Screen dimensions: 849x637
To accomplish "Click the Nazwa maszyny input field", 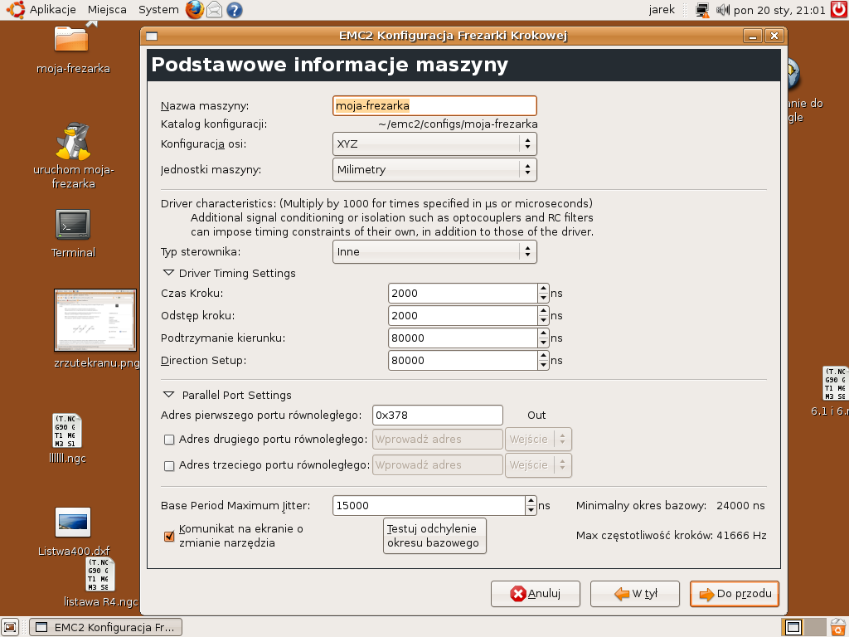I will (434, 105).
